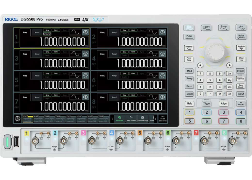Tap the Utility key
This screenshot has height=180, width=252.
coord(240,79)
